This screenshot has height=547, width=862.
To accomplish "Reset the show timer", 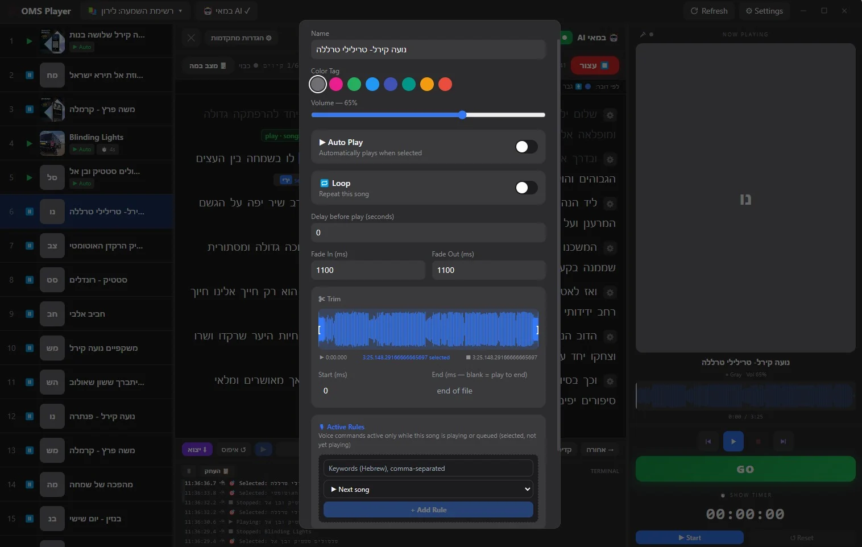I will click(801, 537).
